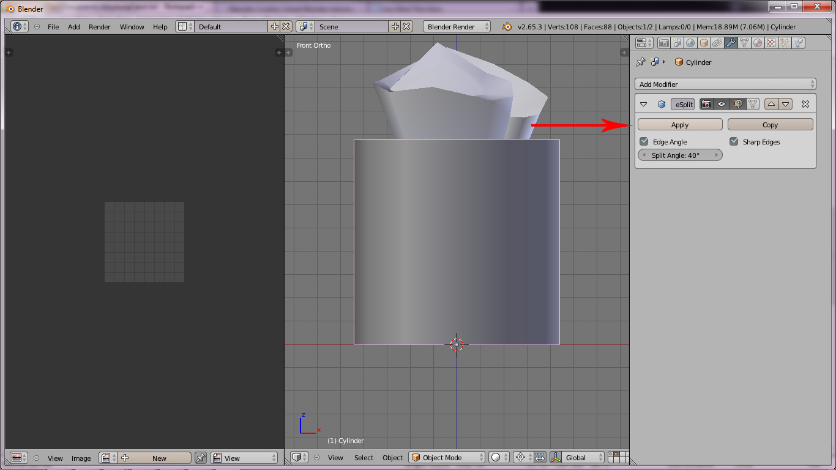Open the Material properties sphere tab
The image size is (836, 470).
point(758,43)
